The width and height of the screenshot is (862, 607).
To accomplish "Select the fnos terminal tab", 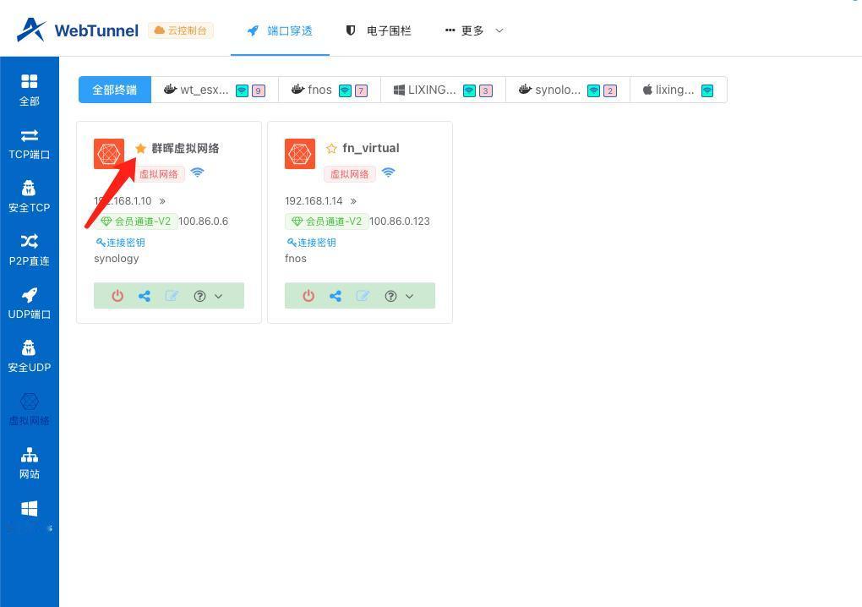I will click(x=330, y=90).
